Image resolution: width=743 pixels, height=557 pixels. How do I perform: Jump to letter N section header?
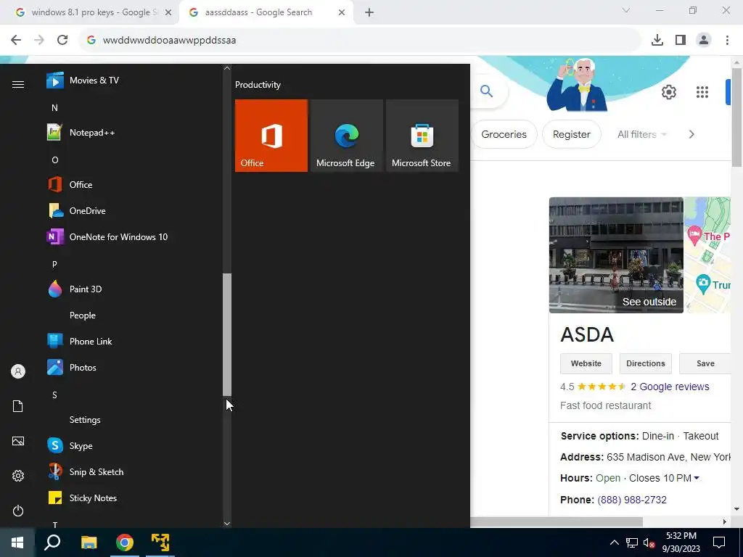(54, 108)
